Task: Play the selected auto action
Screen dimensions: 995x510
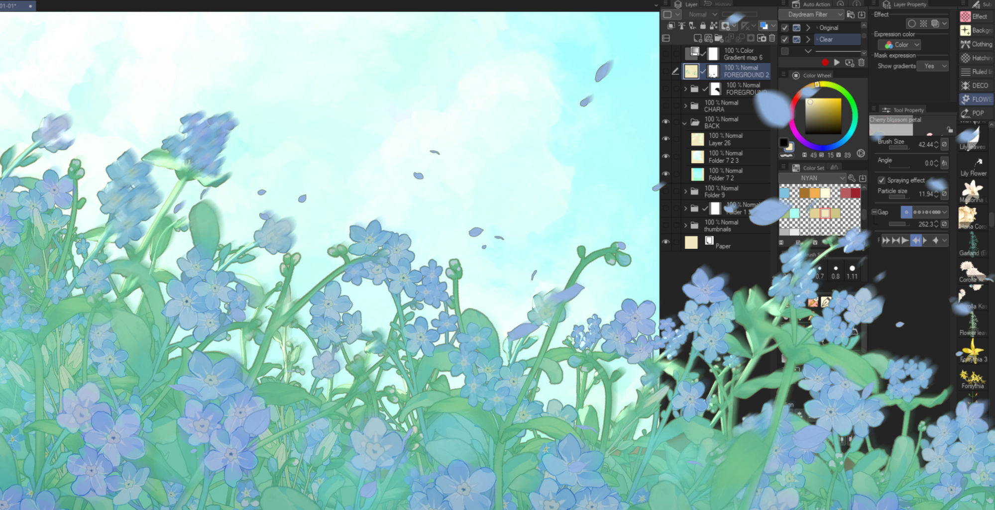Action: click(x=837, y=63)
